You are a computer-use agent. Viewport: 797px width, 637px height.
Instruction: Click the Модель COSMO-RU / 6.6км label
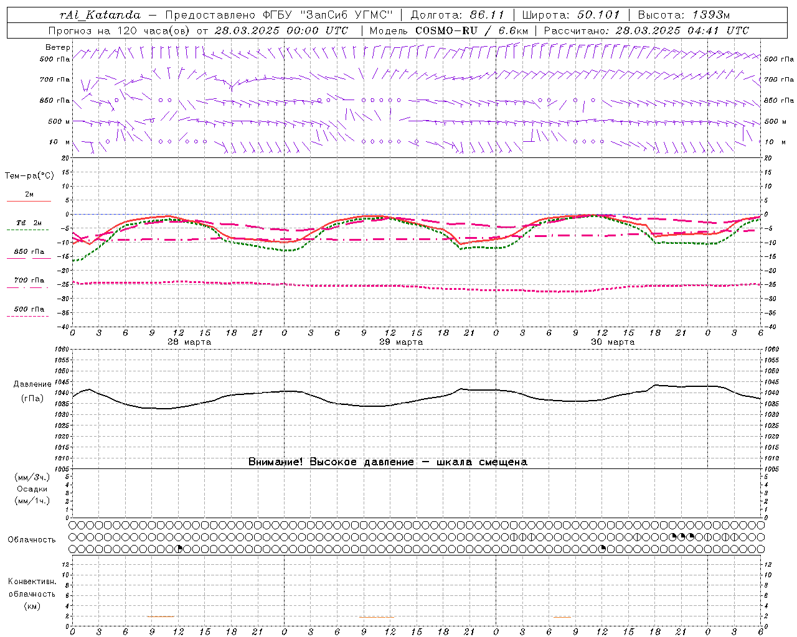pyautogui.click(x=449, y=30)
